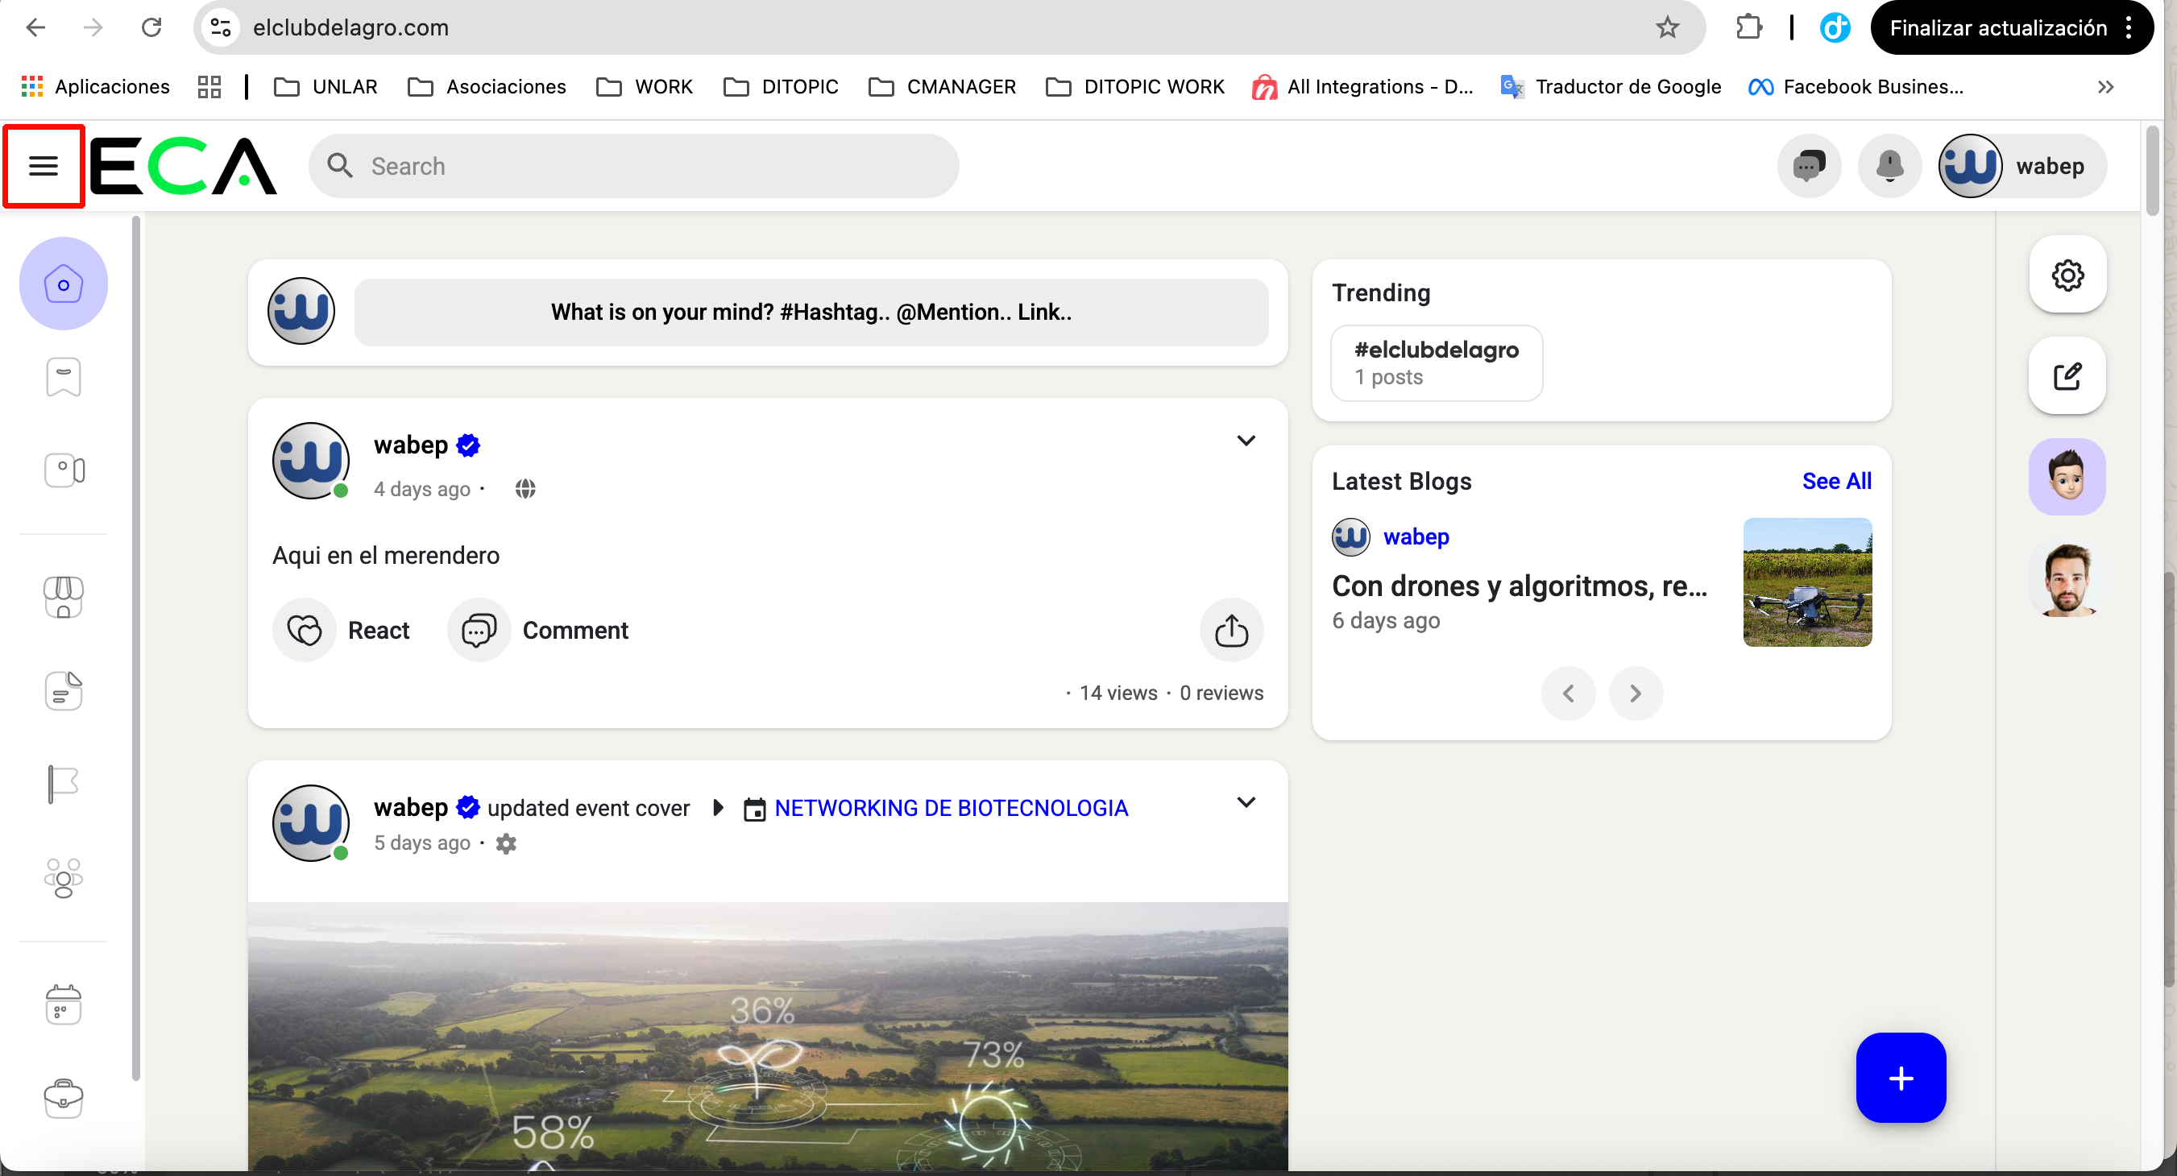Expand options of the event cover post
This screenshot has height=1176, width=2177.
pos(1246,802)
